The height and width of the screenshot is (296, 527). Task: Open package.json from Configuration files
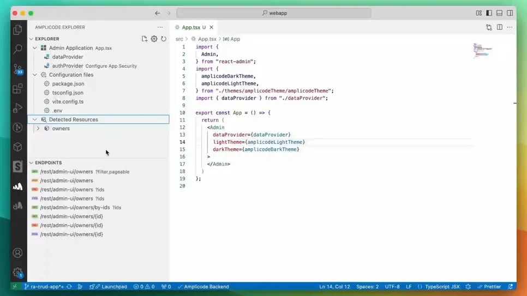click(68, 84)
